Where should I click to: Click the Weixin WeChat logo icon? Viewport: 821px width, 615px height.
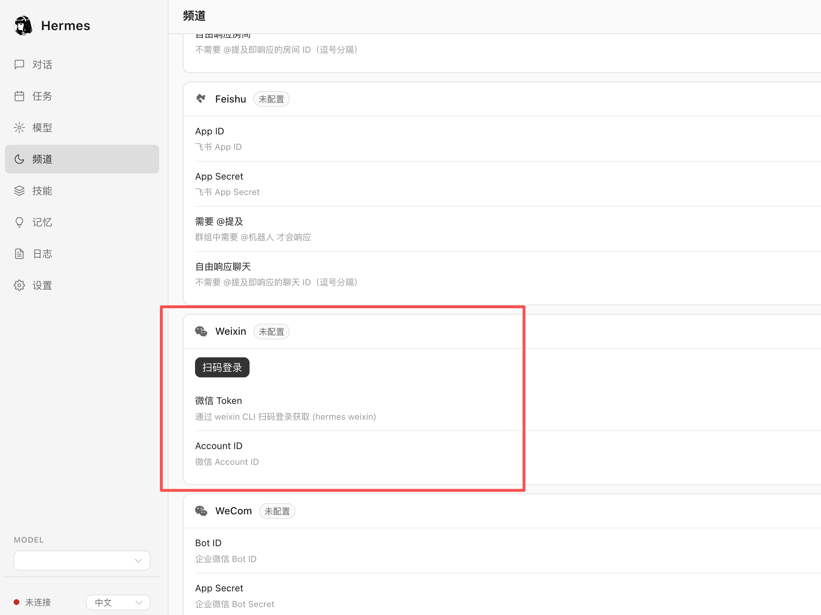(201, 331)
